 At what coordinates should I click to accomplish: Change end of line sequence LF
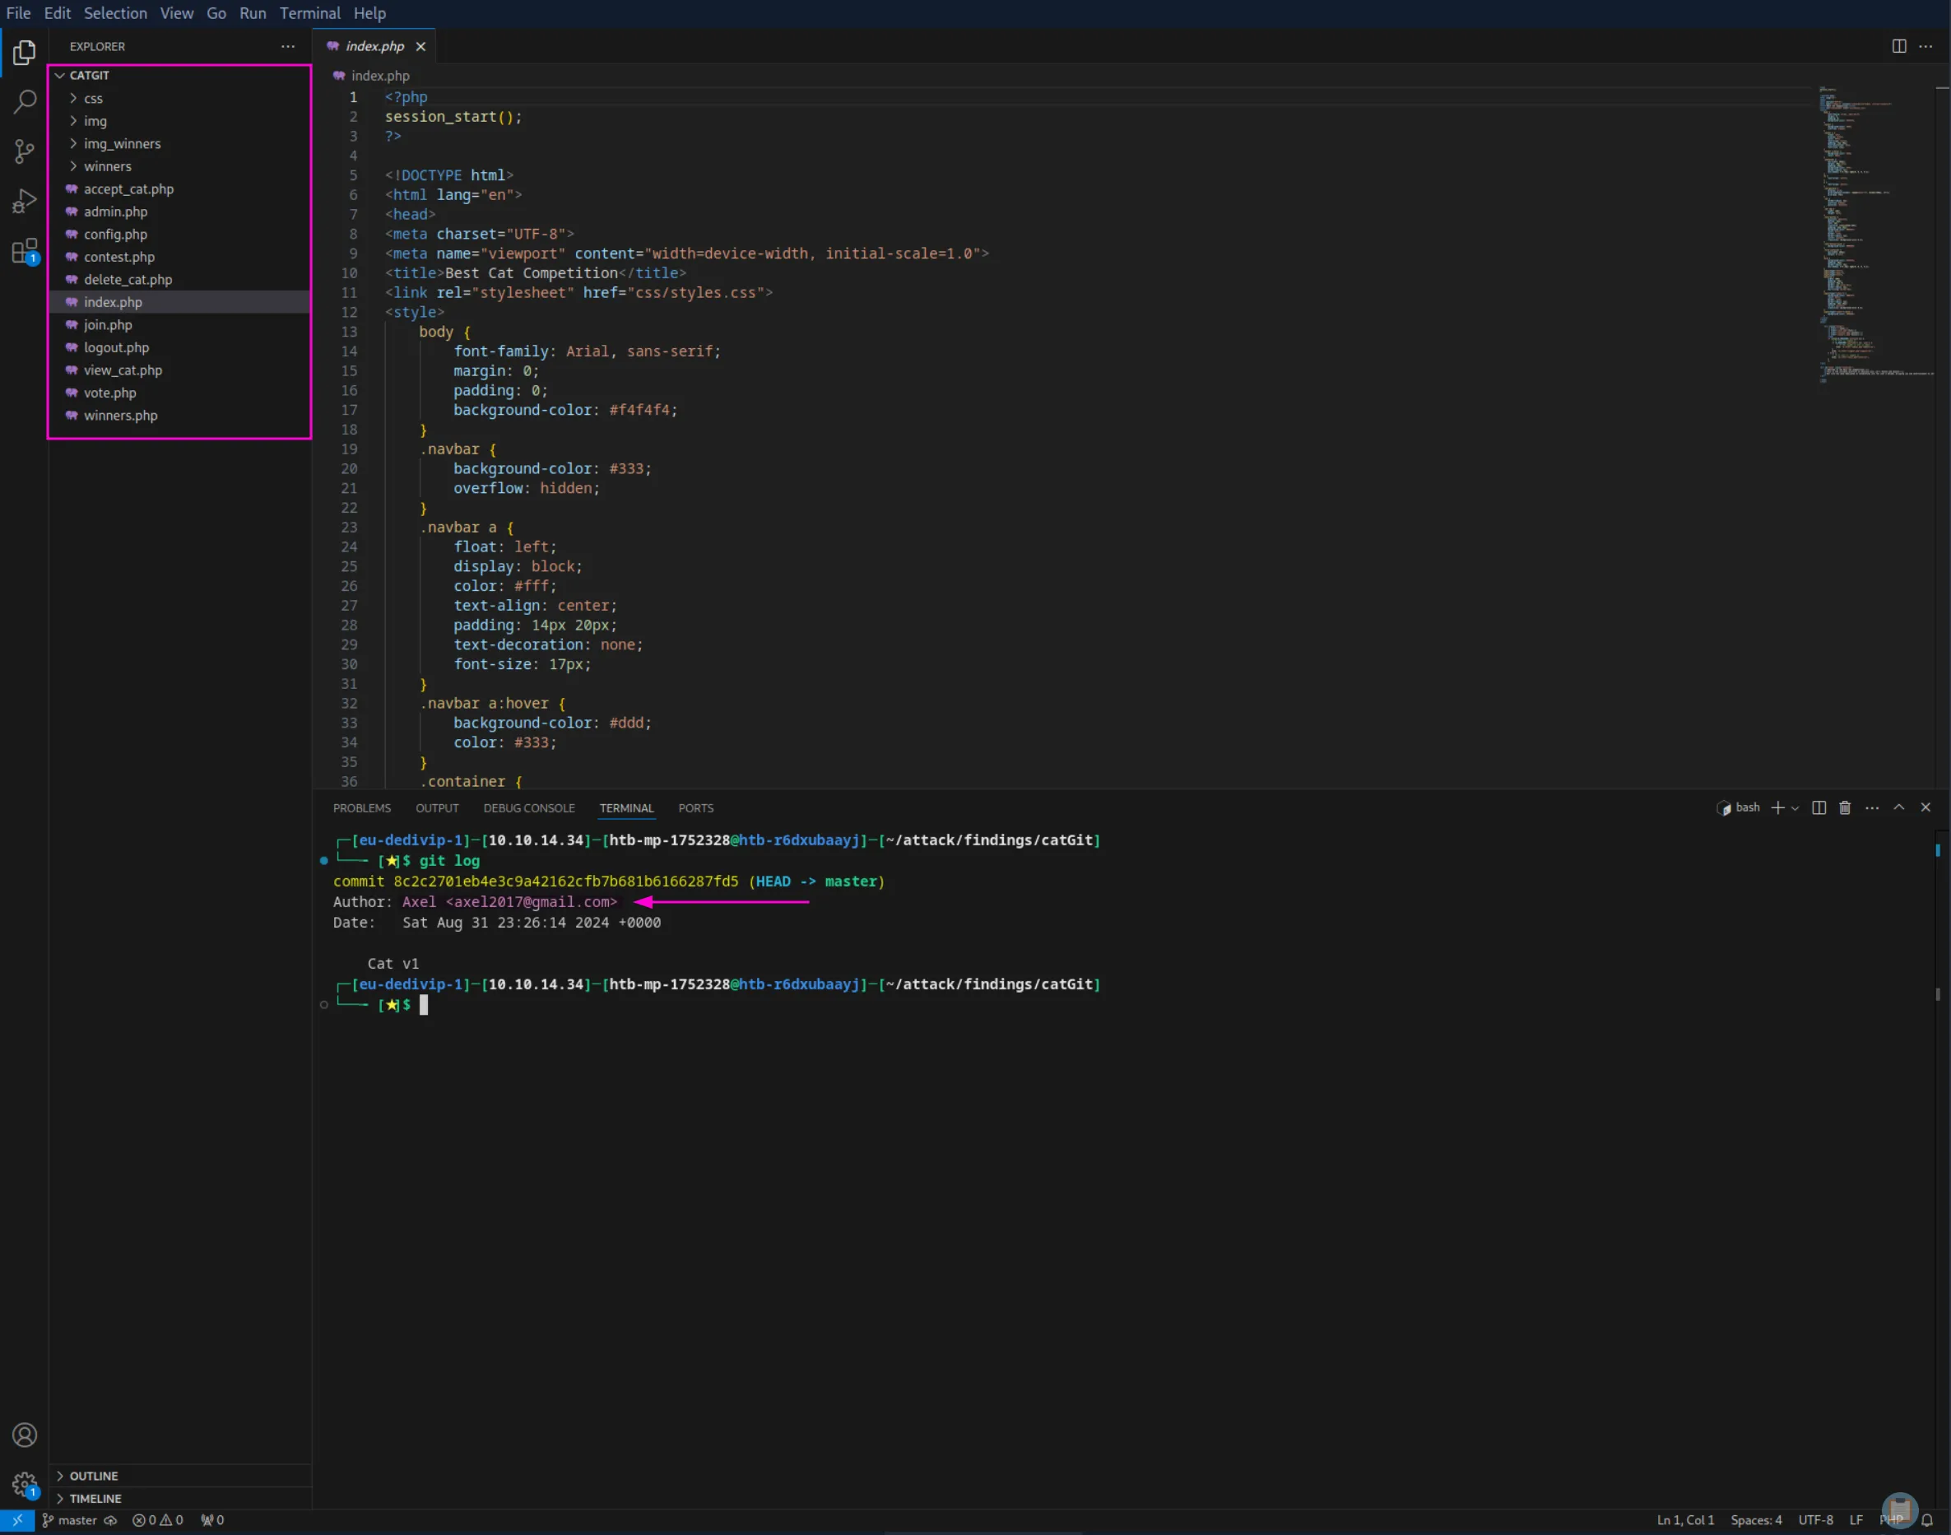tap(1856, 1521)
